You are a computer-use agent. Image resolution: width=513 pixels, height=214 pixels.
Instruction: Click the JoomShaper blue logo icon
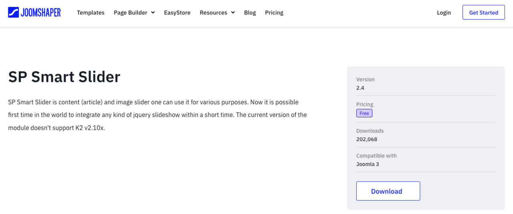(x=14, y=12)
